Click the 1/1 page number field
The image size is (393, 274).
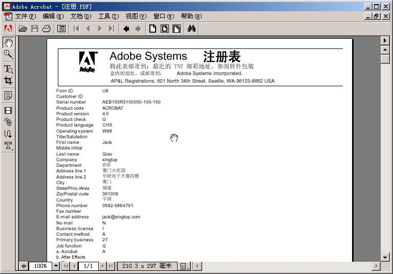coord(88,266)
